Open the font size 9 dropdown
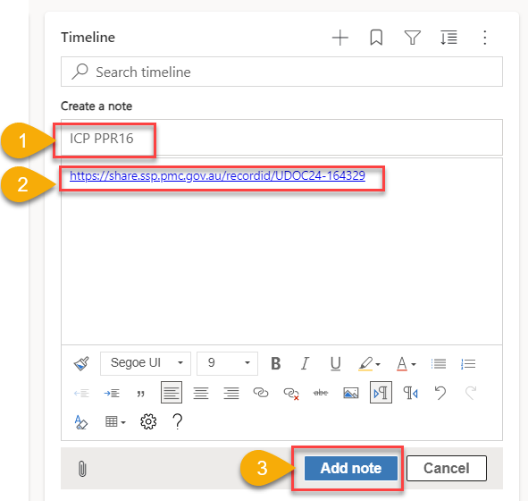The width and height of the screenshot is (528, 501). (x=227, y=363)
